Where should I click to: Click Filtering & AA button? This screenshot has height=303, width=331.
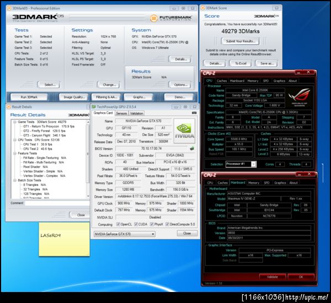pyautogui.click(x=106, y=97)
